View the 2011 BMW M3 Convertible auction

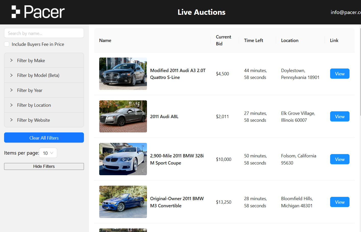(340, 202)
